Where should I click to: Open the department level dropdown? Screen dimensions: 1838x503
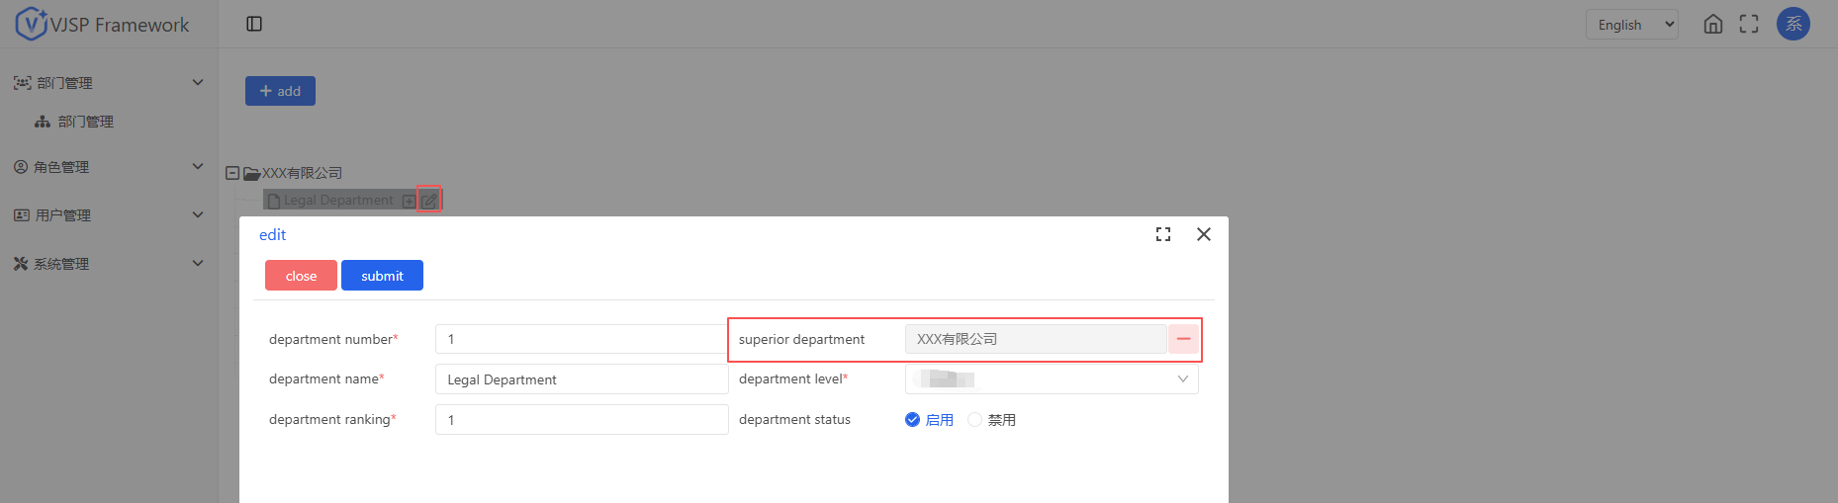1051,379
